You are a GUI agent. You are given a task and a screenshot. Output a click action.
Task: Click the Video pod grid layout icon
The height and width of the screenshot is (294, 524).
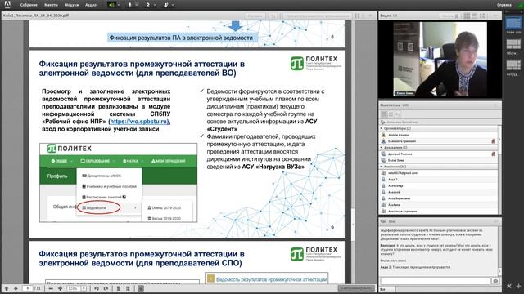pos(467,16)
